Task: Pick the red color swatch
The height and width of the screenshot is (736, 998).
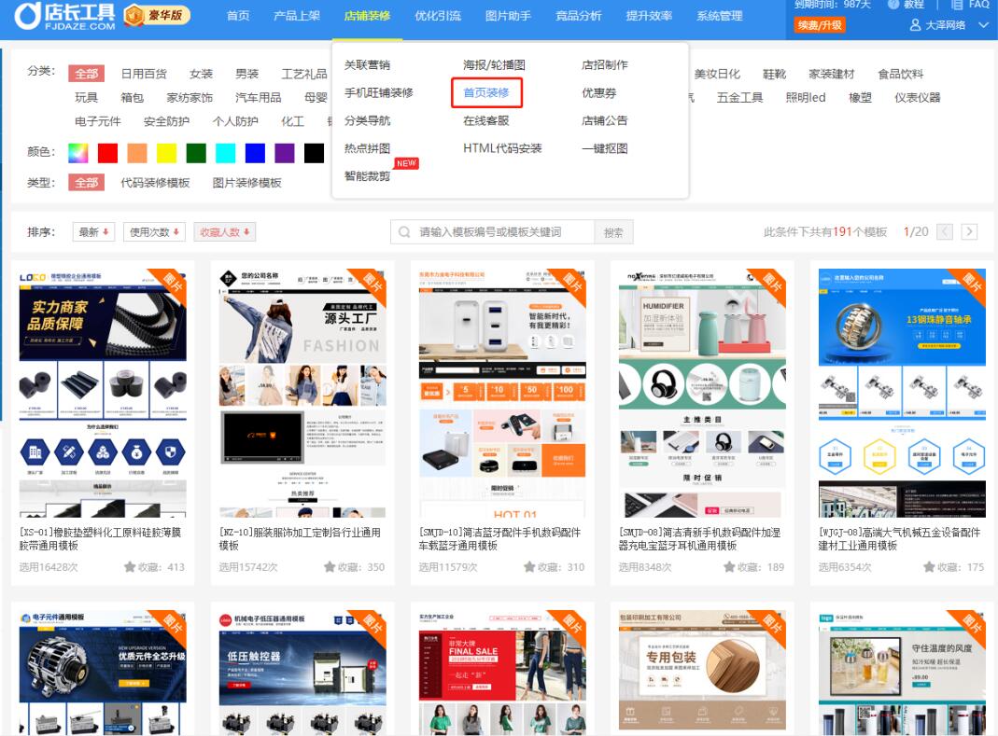Action: (107, 153)
